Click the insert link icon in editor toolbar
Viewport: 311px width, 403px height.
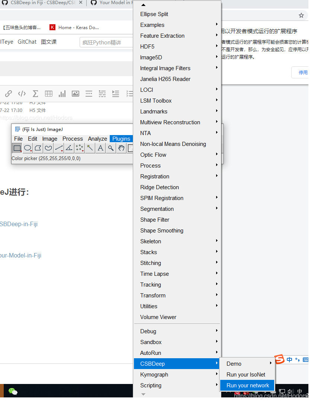pyautogui.click(x=9, y=94)
